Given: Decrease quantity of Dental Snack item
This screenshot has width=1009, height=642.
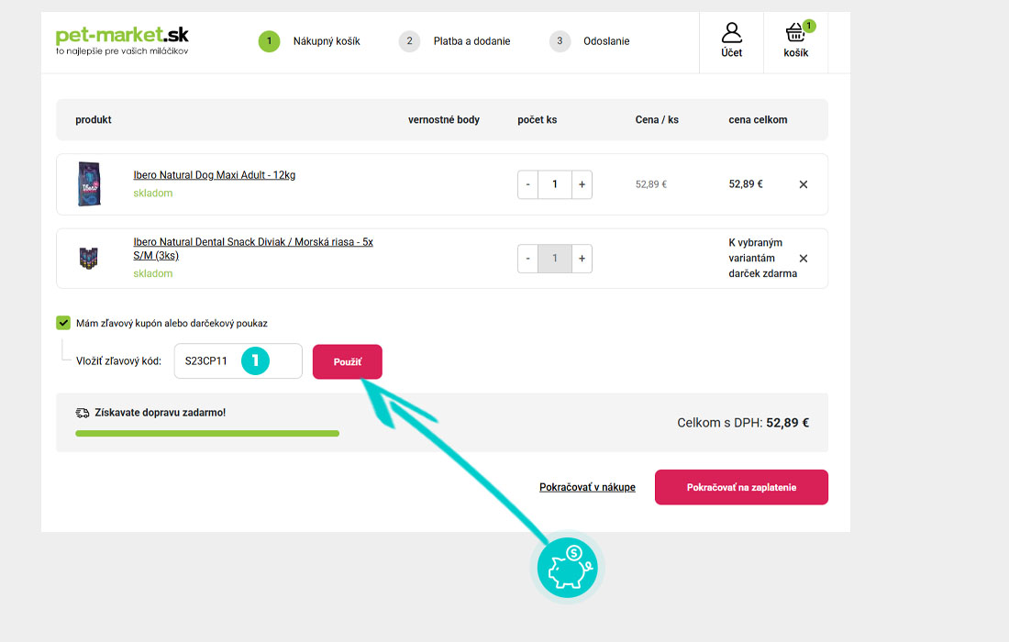Looking at the screenshot, I should point(527,259).
